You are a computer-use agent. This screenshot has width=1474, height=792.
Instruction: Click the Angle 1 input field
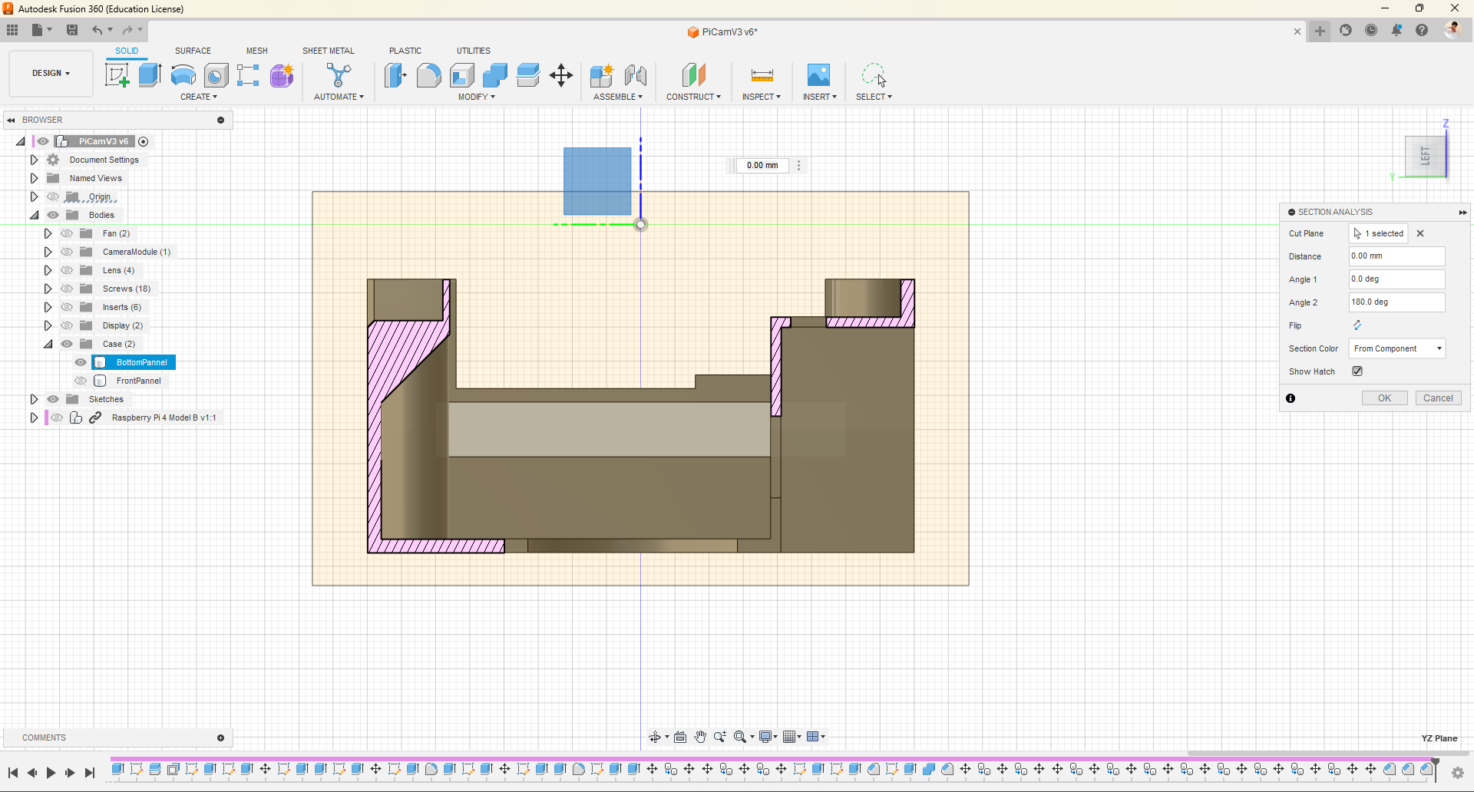(1397, 279)
